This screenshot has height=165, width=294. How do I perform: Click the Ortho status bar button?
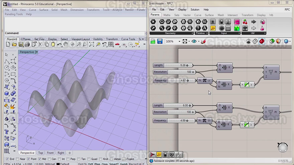point(91,164)
